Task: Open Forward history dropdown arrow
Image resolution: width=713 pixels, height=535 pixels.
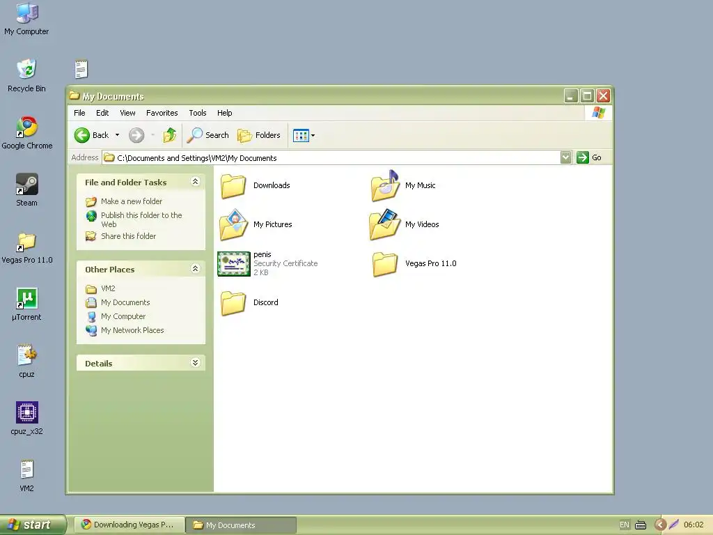Action: tap(152, 135)
